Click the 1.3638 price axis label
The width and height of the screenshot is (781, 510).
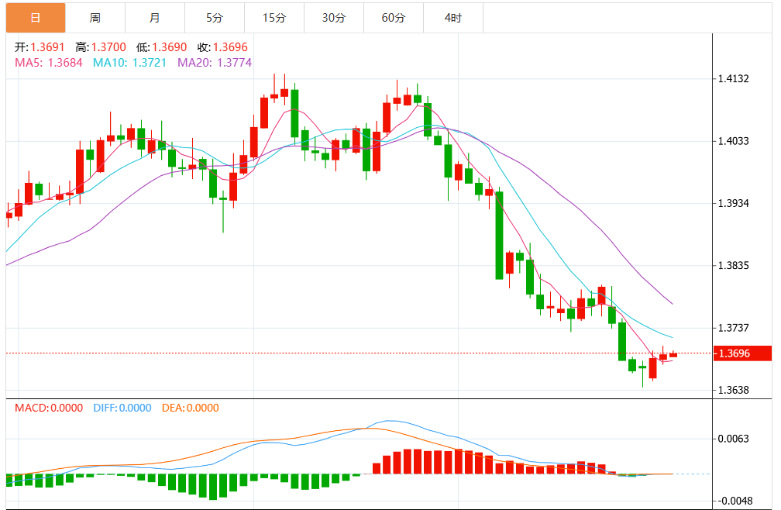[734, 390]
